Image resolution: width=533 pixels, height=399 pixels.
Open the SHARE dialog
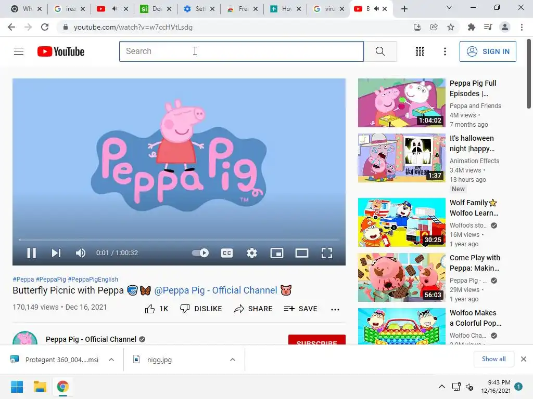pyautogui.click(x=253, y=309)
